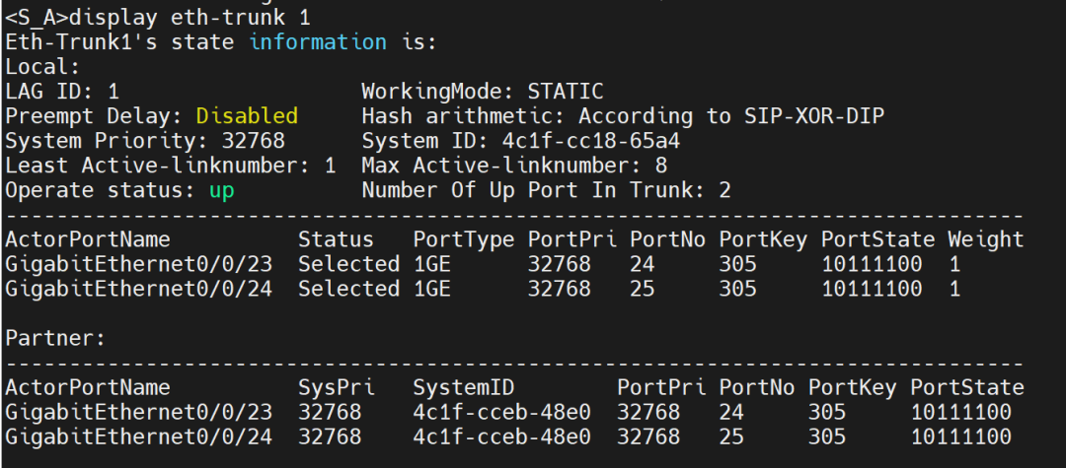Click the 'Weight' column header

pos(986,239)
